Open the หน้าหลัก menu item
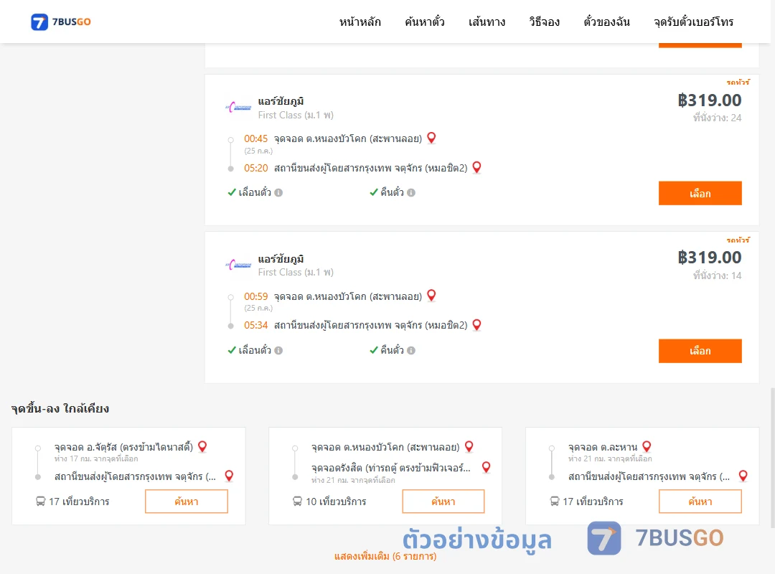Viewport: 775px width, 574px height. tap(360, 22)
